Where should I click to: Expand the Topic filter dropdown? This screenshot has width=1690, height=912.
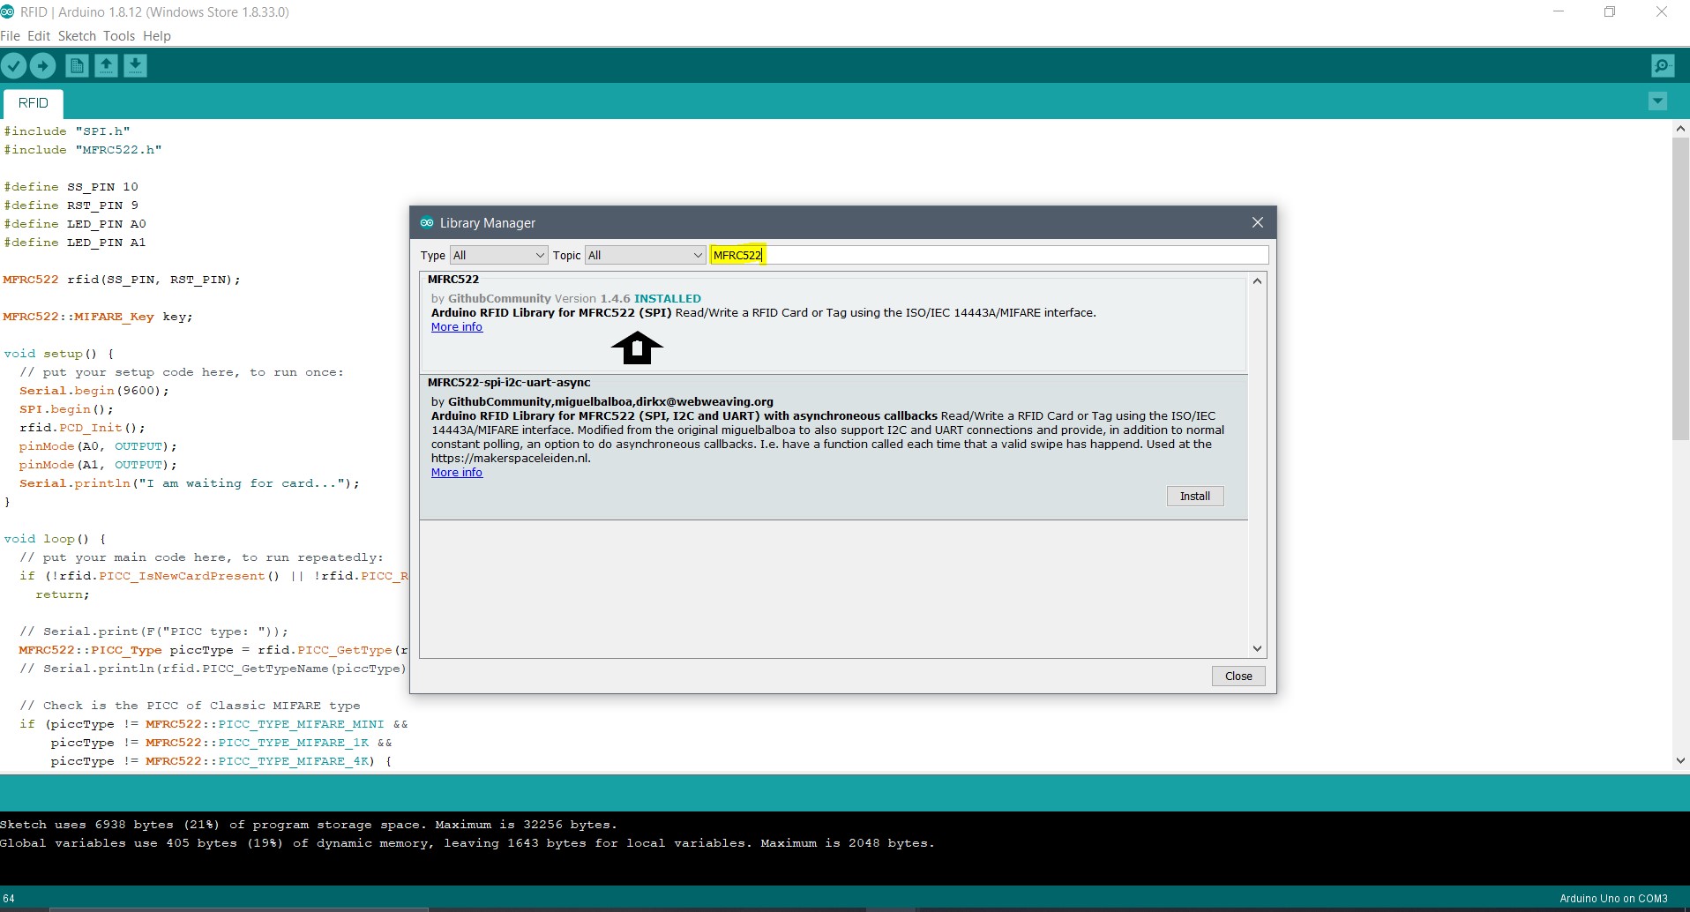pyautogui.click(x=646, y=256)
